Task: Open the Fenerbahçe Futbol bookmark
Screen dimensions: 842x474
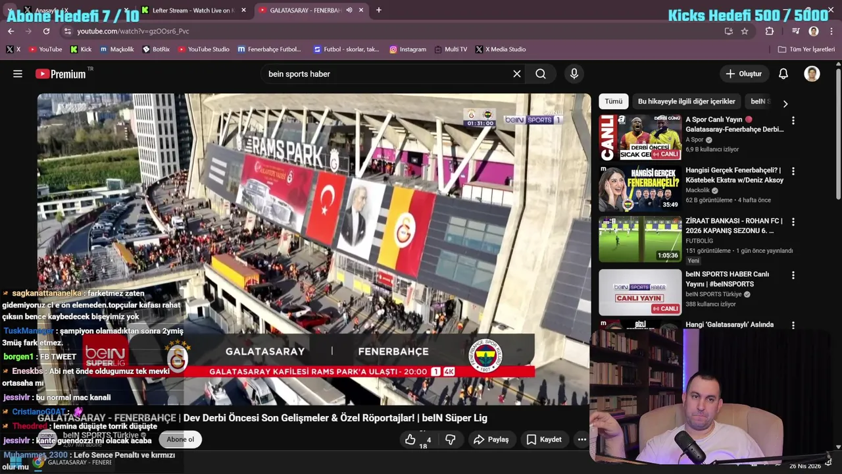Action: [270, 49]
